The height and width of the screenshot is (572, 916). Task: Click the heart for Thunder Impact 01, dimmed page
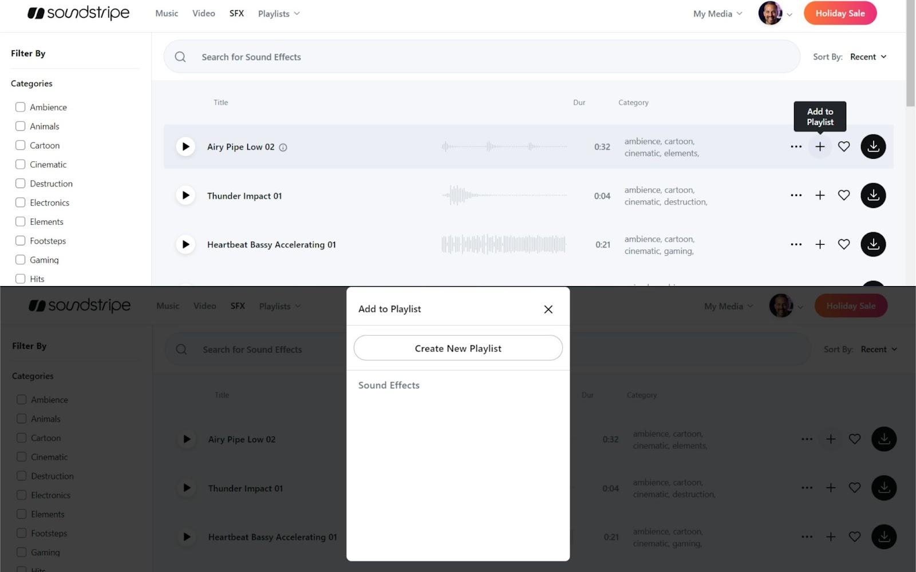[x=855, y=488]
